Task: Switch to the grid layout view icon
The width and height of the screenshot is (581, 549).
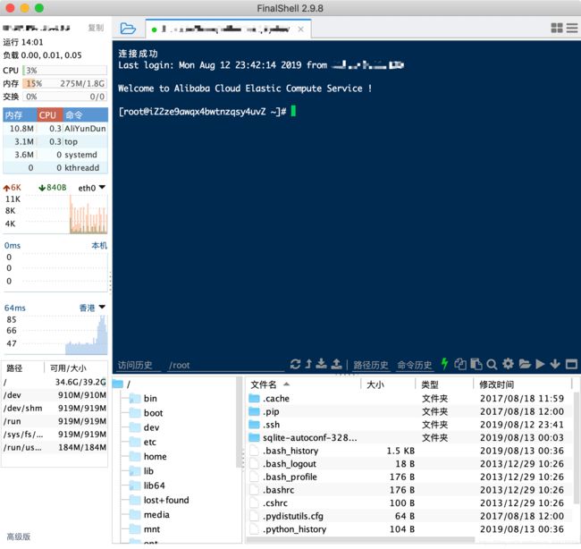Action: click(x=557, y=28)
